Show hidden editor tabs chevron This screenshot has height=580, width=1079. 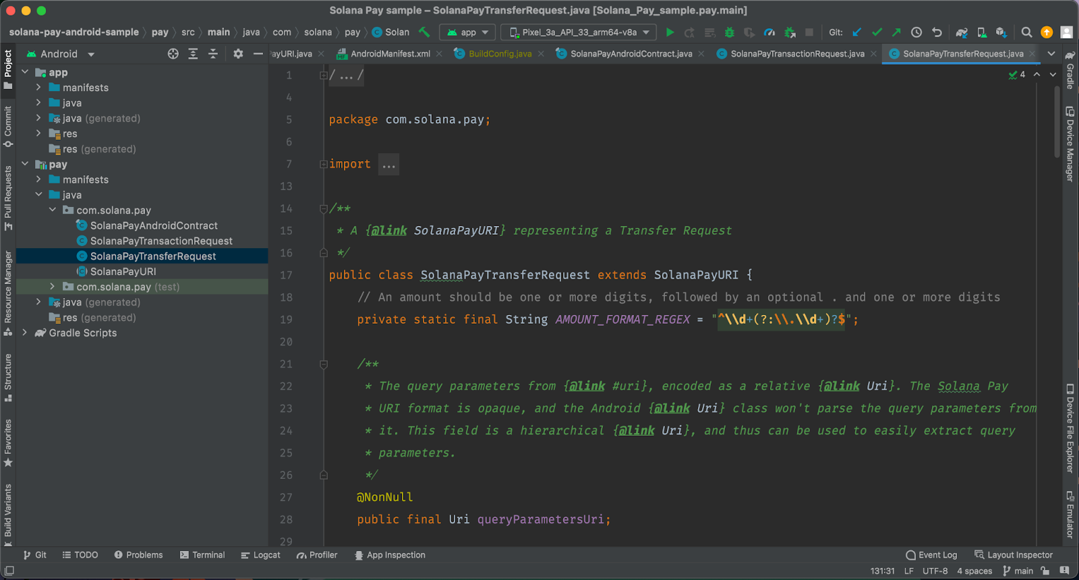point(1051,54)
